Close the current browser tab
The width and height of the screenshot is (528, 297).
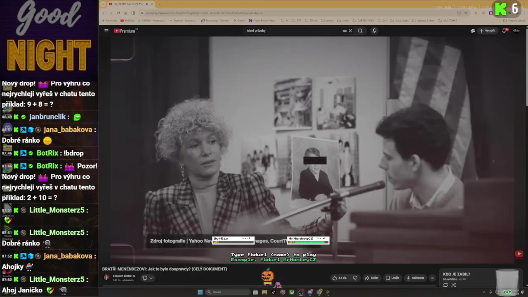[x=152, y=4]
